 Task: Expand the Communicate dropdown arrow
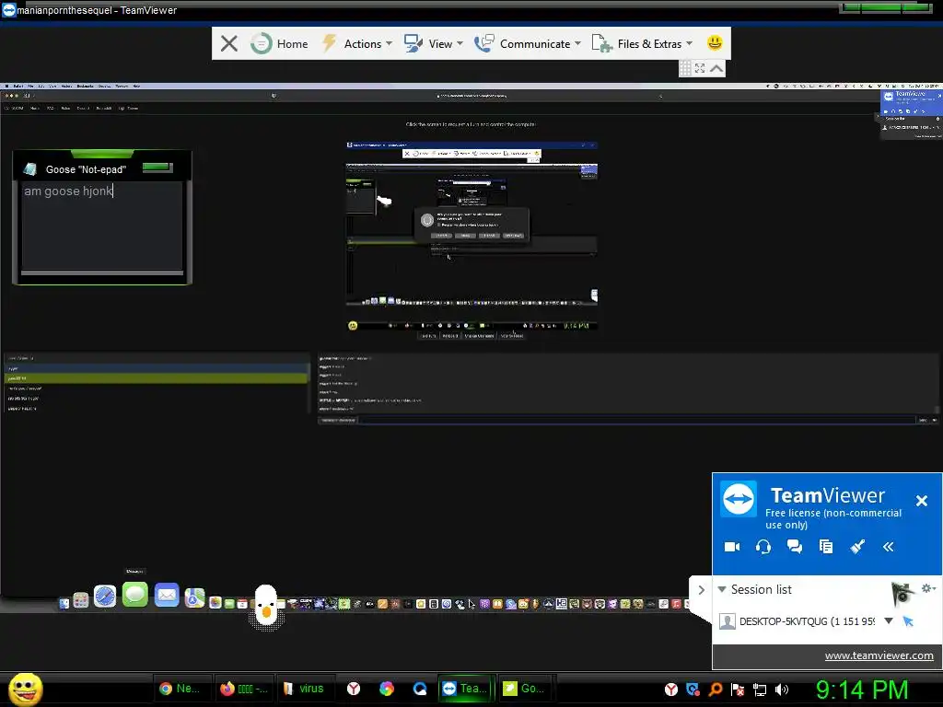(578, 43)
